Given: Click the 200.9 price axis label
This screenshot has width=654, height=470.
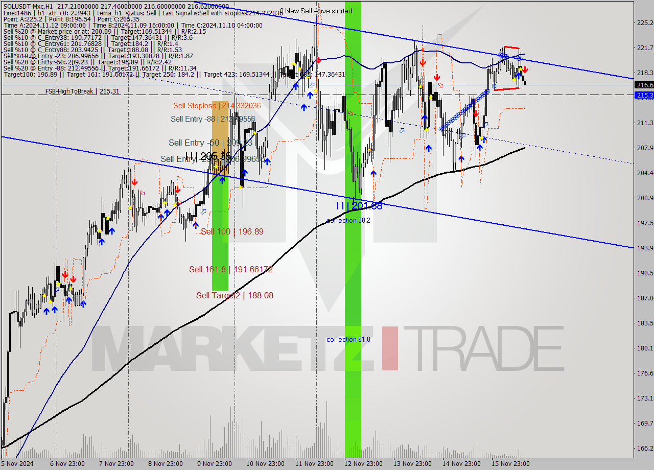Looking at the screenshot, I should (x=645, y=198).
